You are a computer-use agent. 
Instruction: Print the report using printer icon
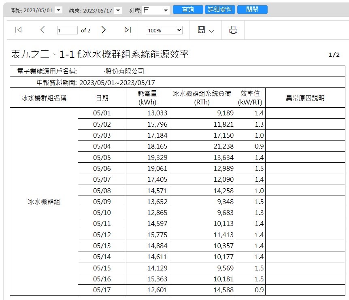click(x=233, y=30)
